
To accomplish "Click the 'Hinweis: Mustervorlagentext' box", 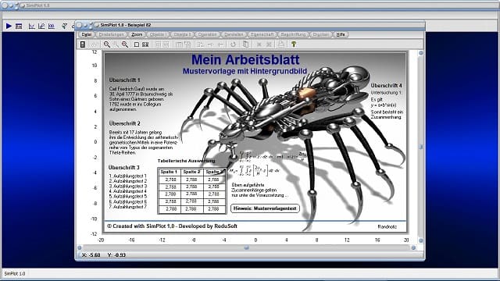I will [x=265, y=208].
